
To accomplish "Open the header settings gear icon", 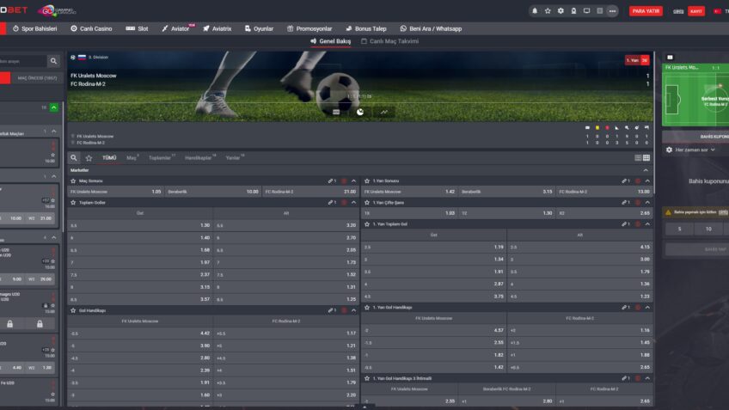I will click(561, 11).
